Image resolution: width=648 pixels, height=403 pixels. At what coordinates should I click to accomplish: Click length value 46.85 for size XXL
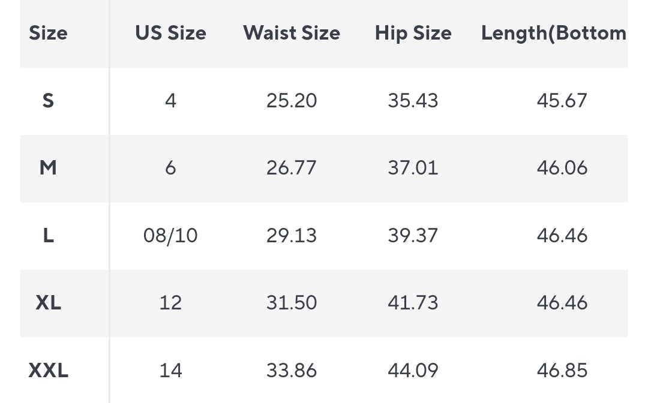[x=562, y=371]
